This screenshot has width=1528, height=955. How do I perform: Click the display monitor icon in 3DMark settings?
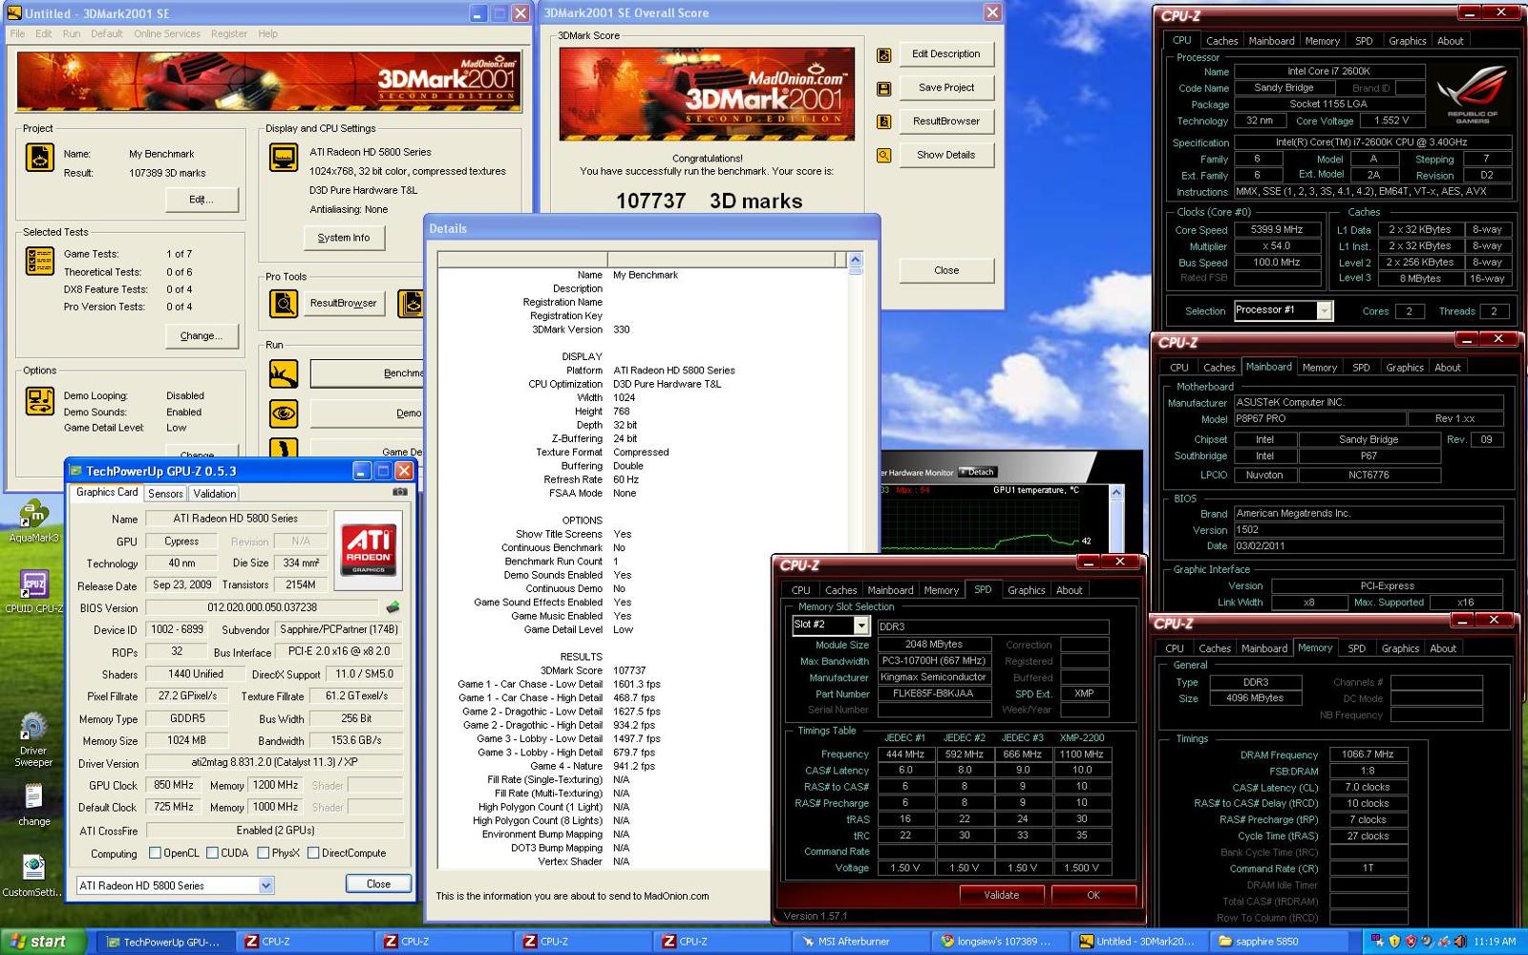(284, 157)
